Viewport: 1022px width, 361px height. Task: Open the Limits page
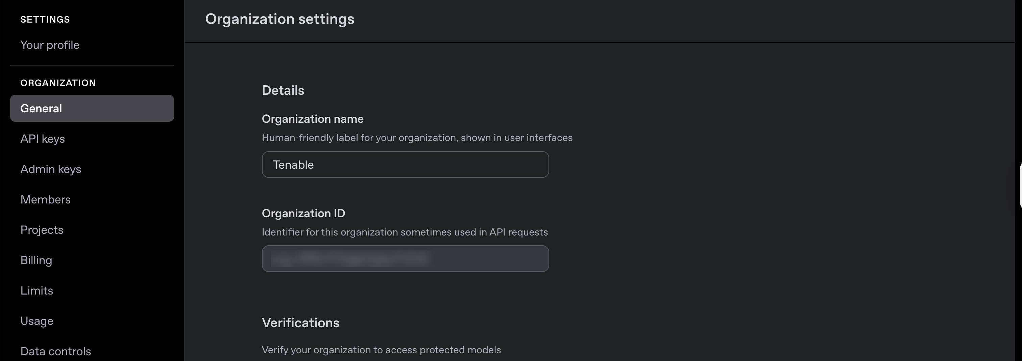click(36, 290)
